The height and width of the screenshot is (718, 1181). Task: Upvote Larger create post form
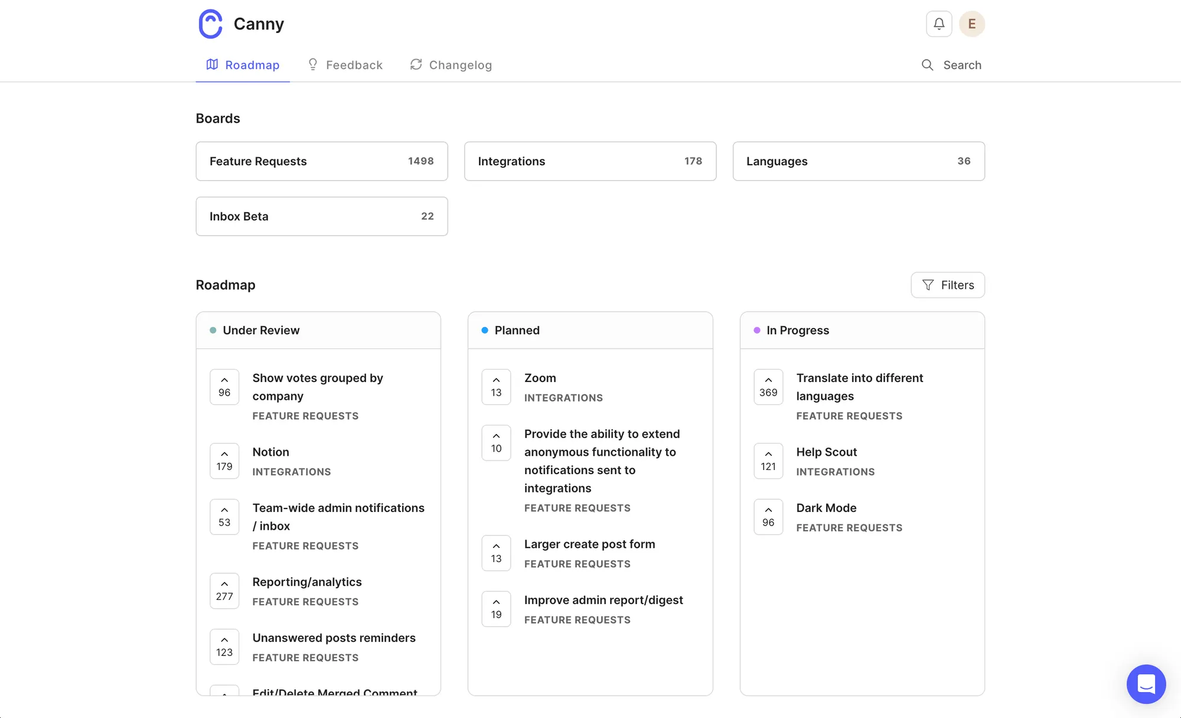[496, 553]
